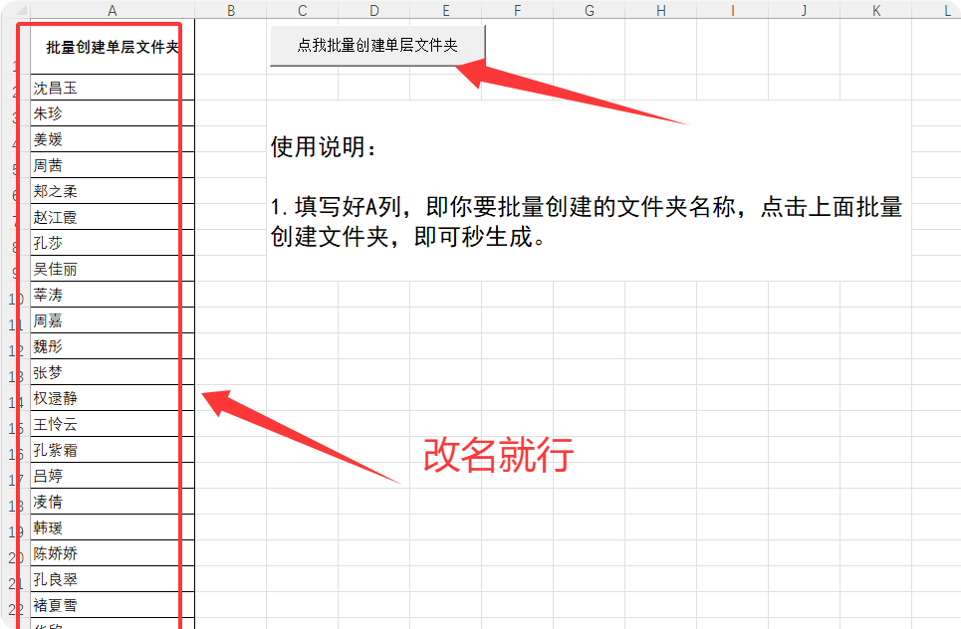Screen dimensions: 961x629
Task: Select column H header
Action: point(660,10)
